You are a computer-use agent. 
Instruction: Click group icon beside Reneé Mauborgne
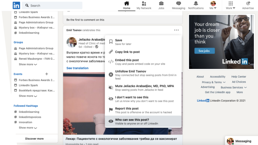[15, 59]
